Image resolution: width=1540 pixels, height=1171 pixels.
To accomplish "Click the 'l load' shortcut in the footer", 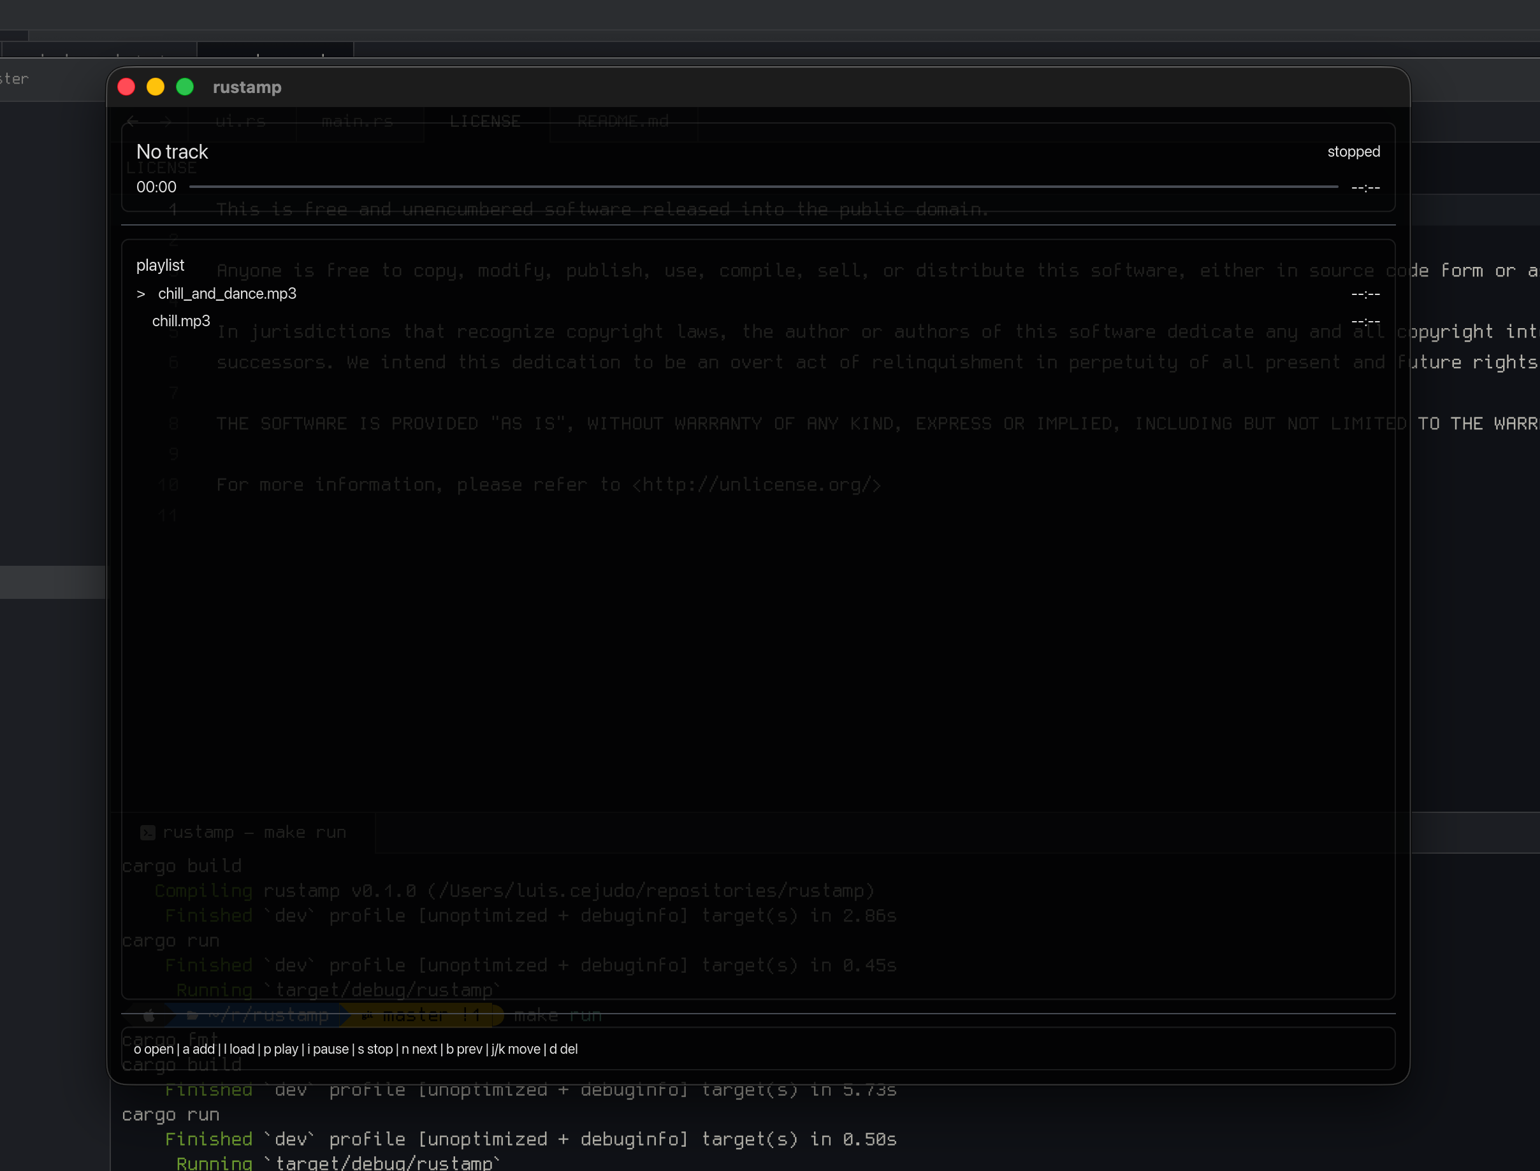I will (239, 1049).
